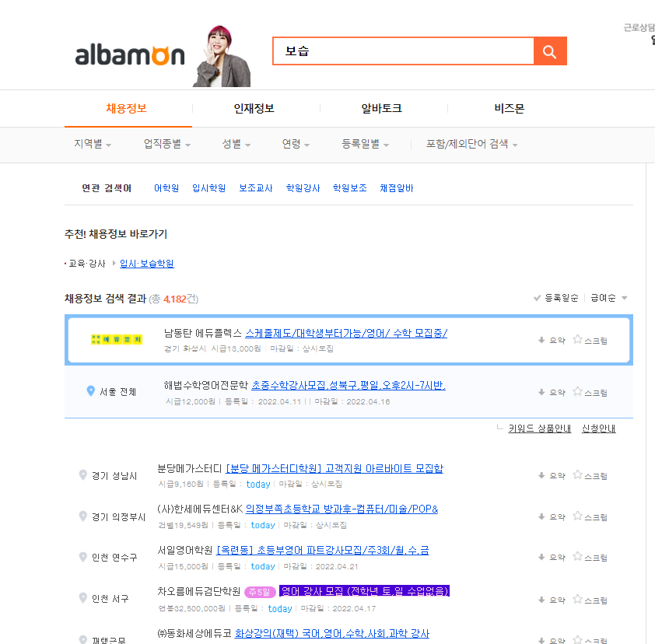This screenshot has height=644, width=655.
Task: Open the 분당메가스터디 job posting link
Action: click(335, 468)
